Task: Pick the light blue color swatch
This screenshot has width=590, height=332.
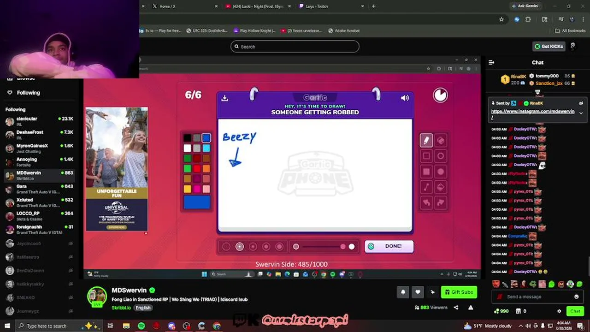Action: [x=206, y=148]
